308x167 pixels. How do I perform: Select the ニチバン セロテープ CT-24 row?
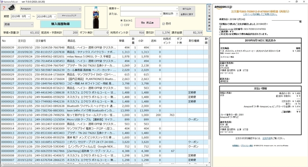point(104,142)
